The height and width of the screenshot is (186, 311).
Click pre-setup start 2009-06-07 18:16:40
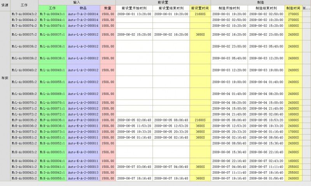134,178
